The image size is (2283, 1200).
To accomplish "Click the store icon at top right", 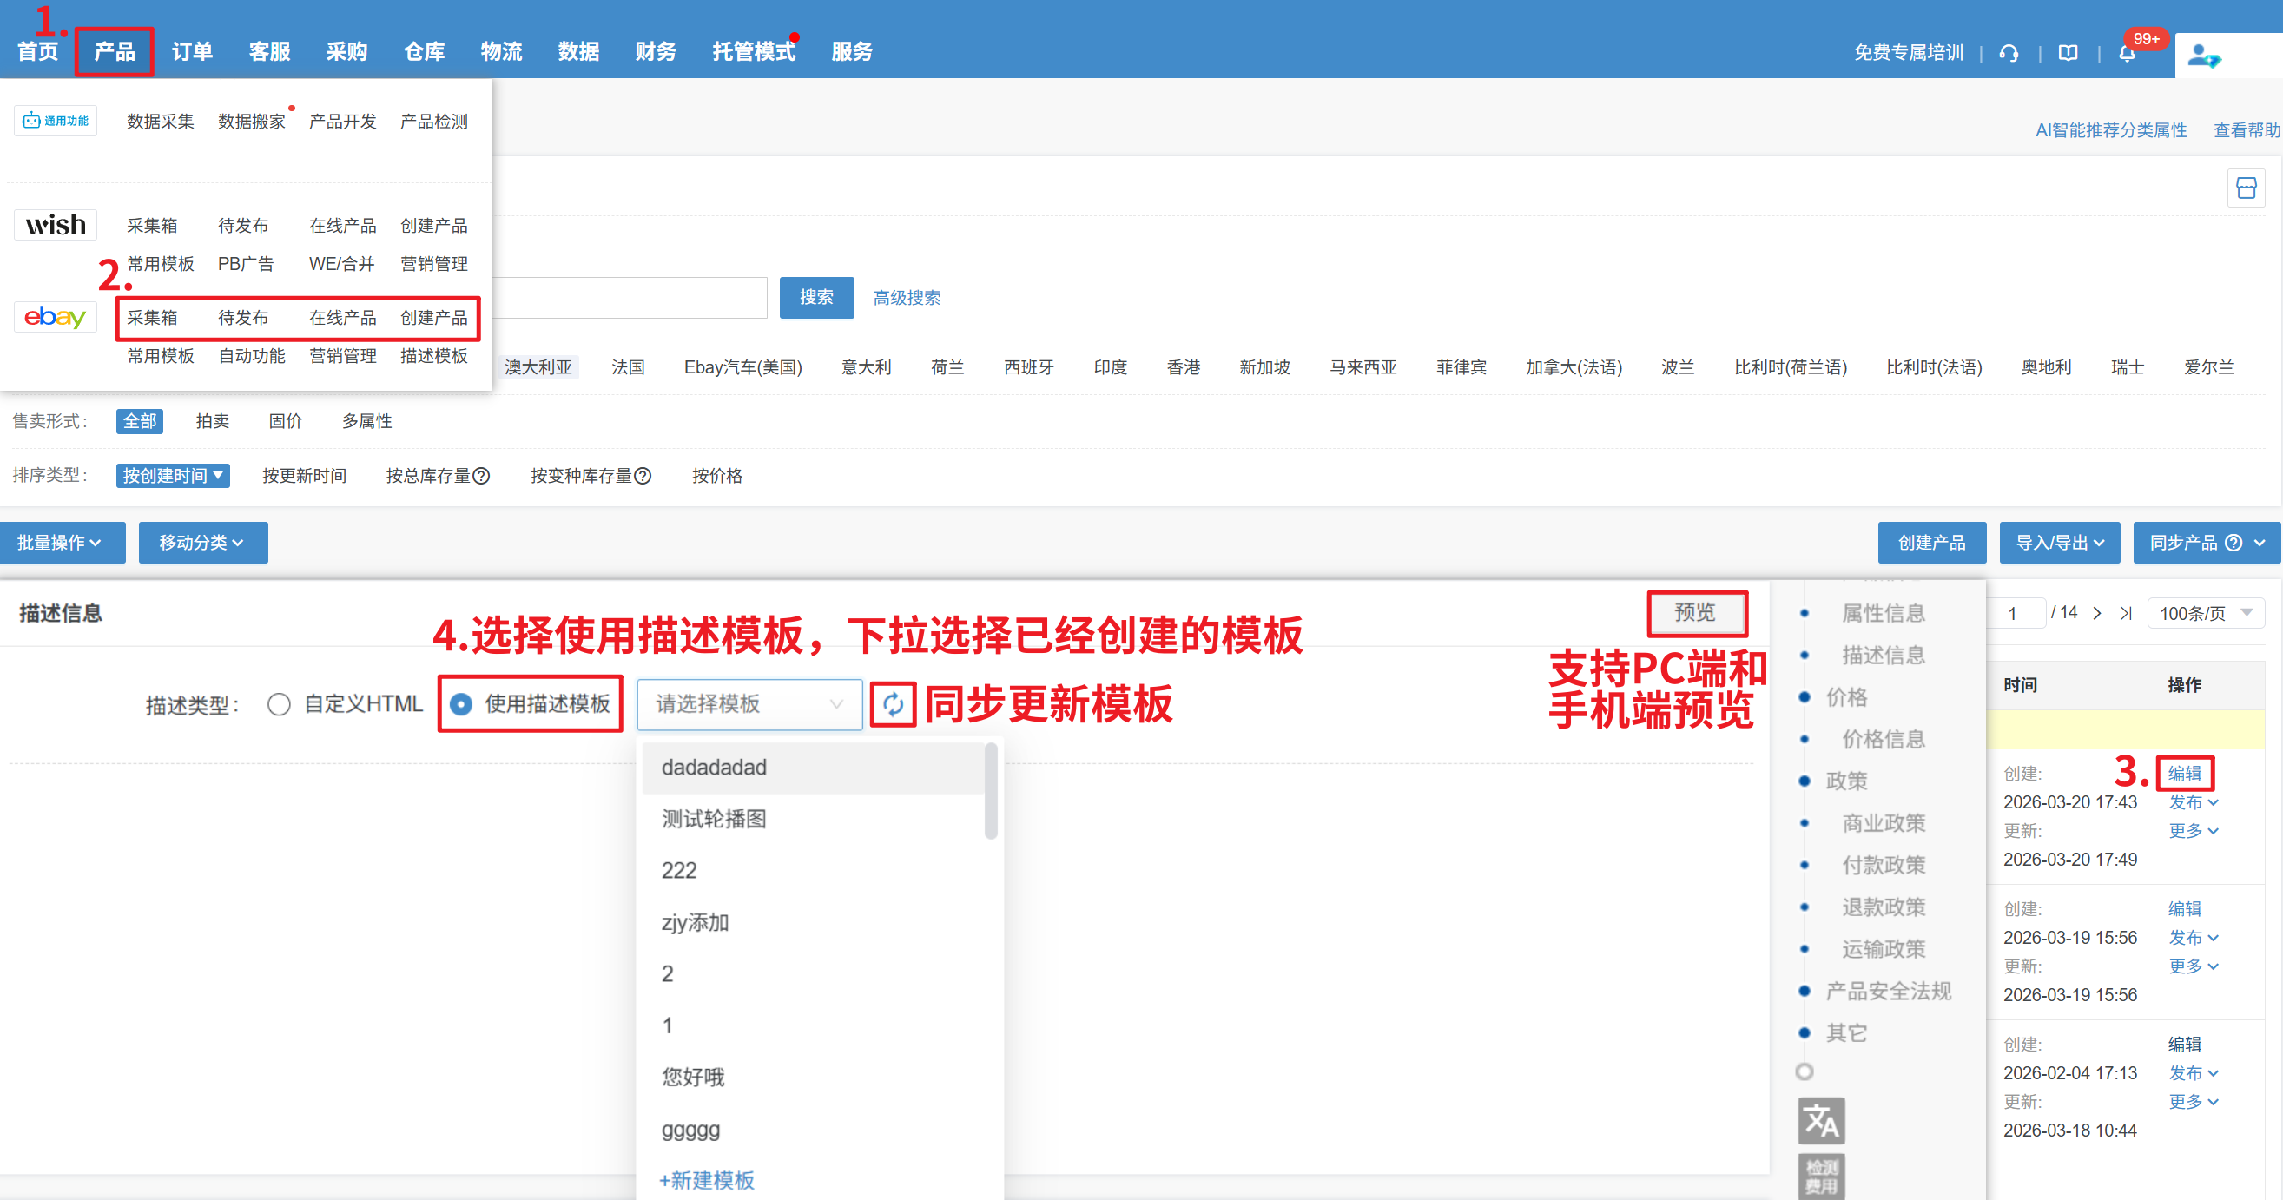I will tap(2246, 188).
